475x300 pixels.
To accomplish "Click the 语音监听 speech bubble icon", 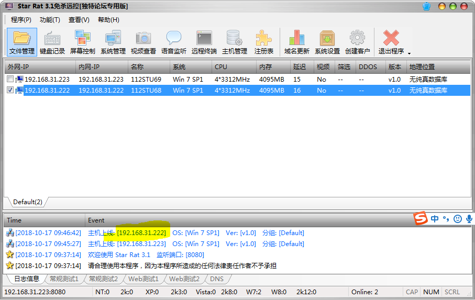I will point(173,38).
